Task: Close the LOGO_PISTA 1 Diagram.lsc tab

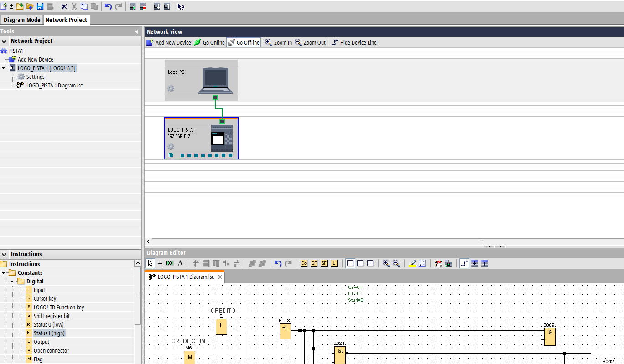Action: click(x=220, y=277)
